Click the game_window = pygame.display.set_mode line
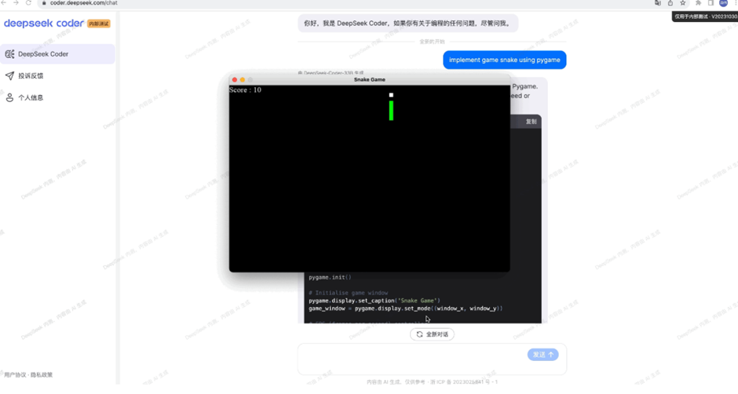This screenshot has height=394, width=738. (x=406, y=308)
